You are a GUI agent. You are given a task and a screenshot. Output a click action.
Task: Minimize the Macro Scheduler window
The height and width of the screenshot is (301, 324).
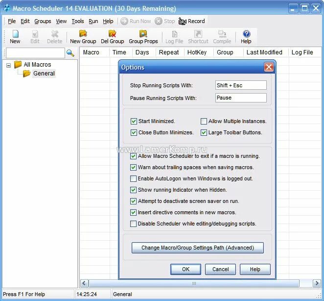pyautogui.click(x=293, y=8)
